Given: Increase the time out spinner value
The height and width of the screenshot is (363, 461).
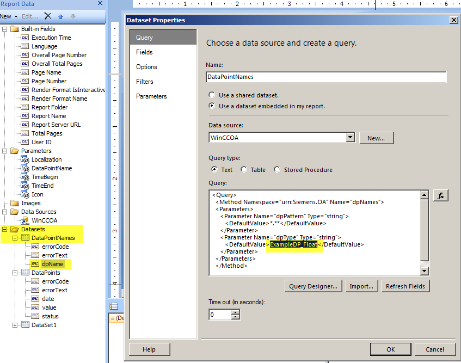Looking at the screenshot, I should [235, 312].
